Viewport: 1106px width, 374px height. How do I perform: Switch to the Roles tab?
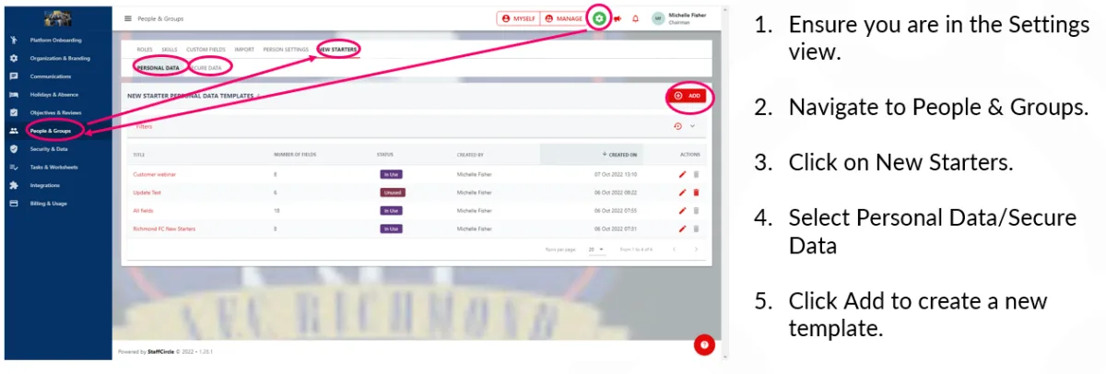click(145, 49)
